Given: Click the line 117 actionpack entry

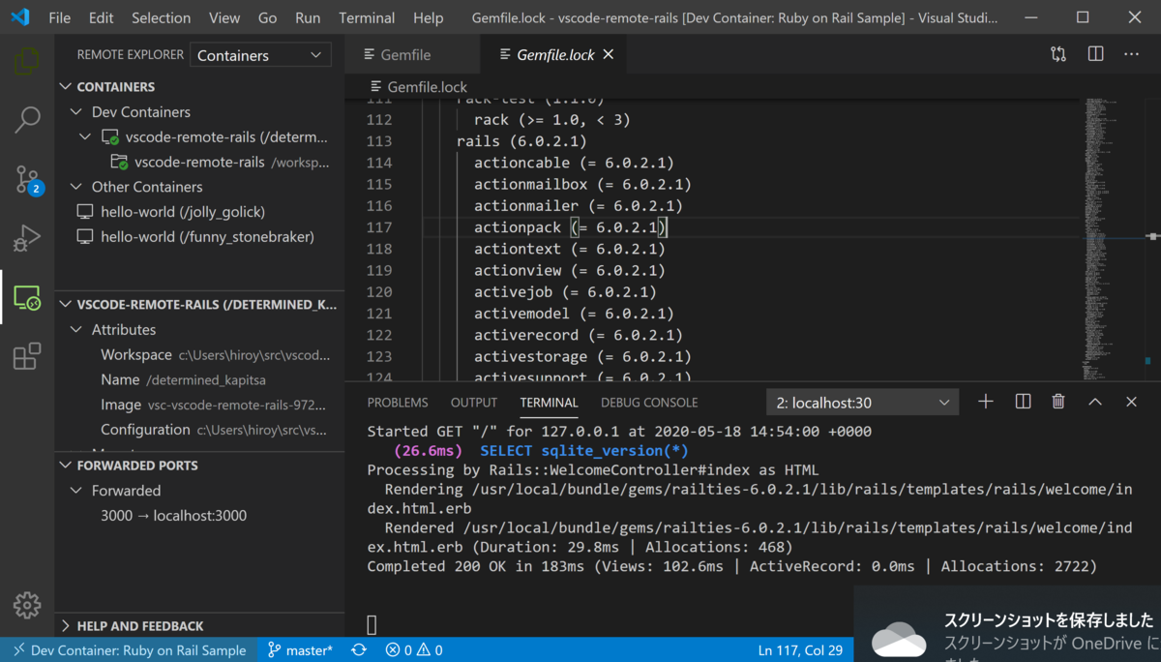Looking at the screenshot, I should pos(571,227).
